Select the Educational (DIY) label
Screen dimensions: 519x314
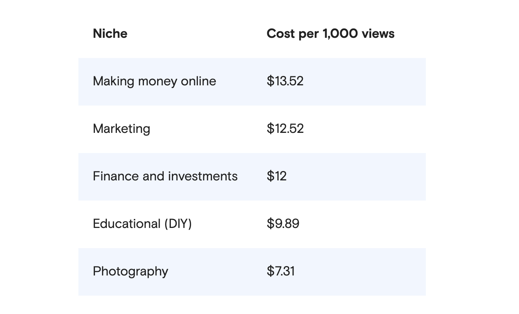[142, 224]
